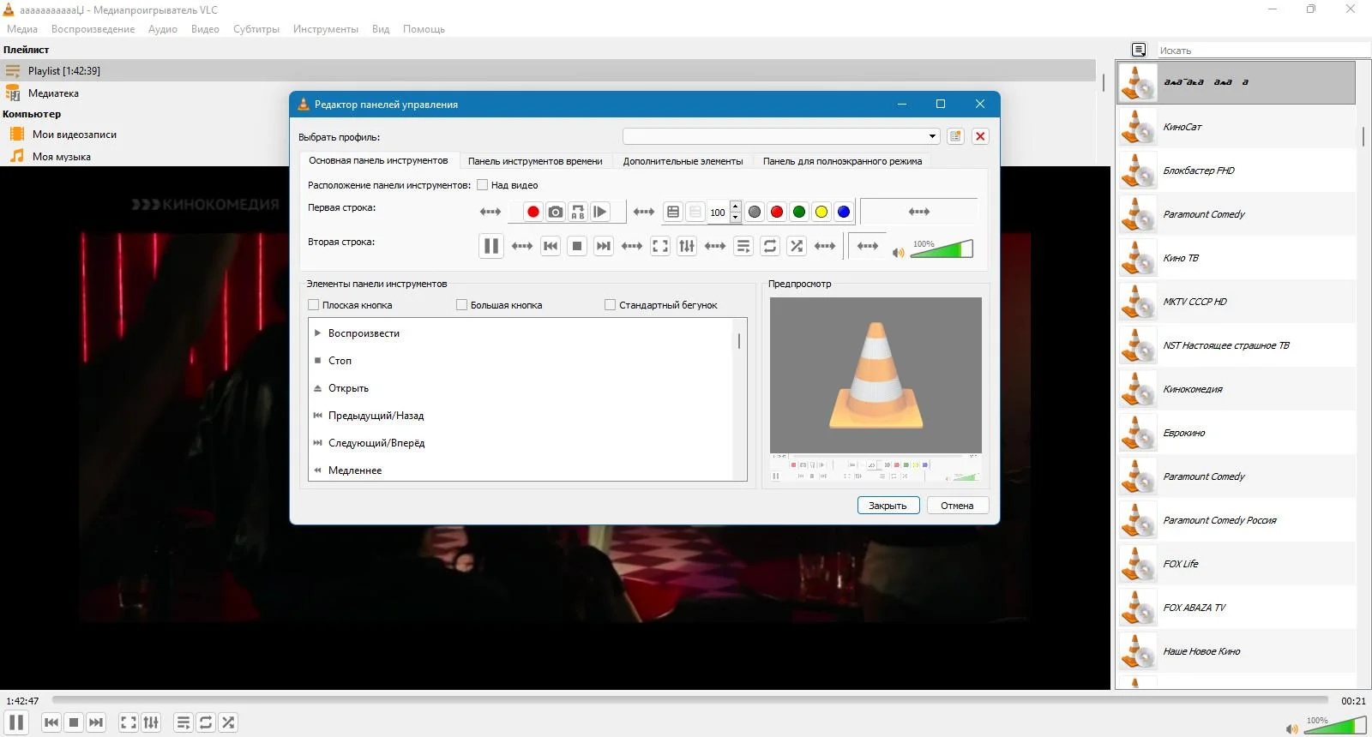The width and height of the screenshot is (1372, 737).
Task: Click the shuffle icon in bottom player bar
Action: [228, 722]
